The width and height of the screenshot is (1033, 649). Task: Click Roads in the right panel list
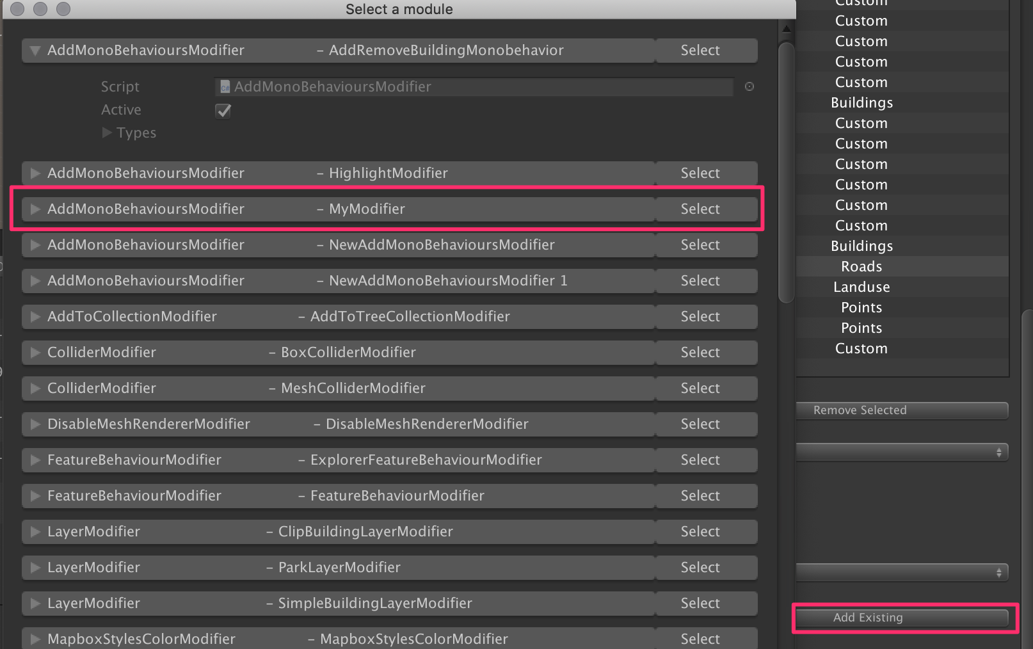tap(861, 266)
